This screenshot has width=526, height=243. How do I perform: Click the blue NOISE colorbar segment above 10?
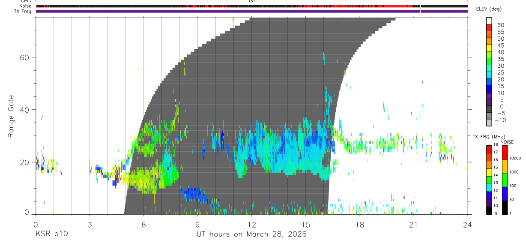505,194
